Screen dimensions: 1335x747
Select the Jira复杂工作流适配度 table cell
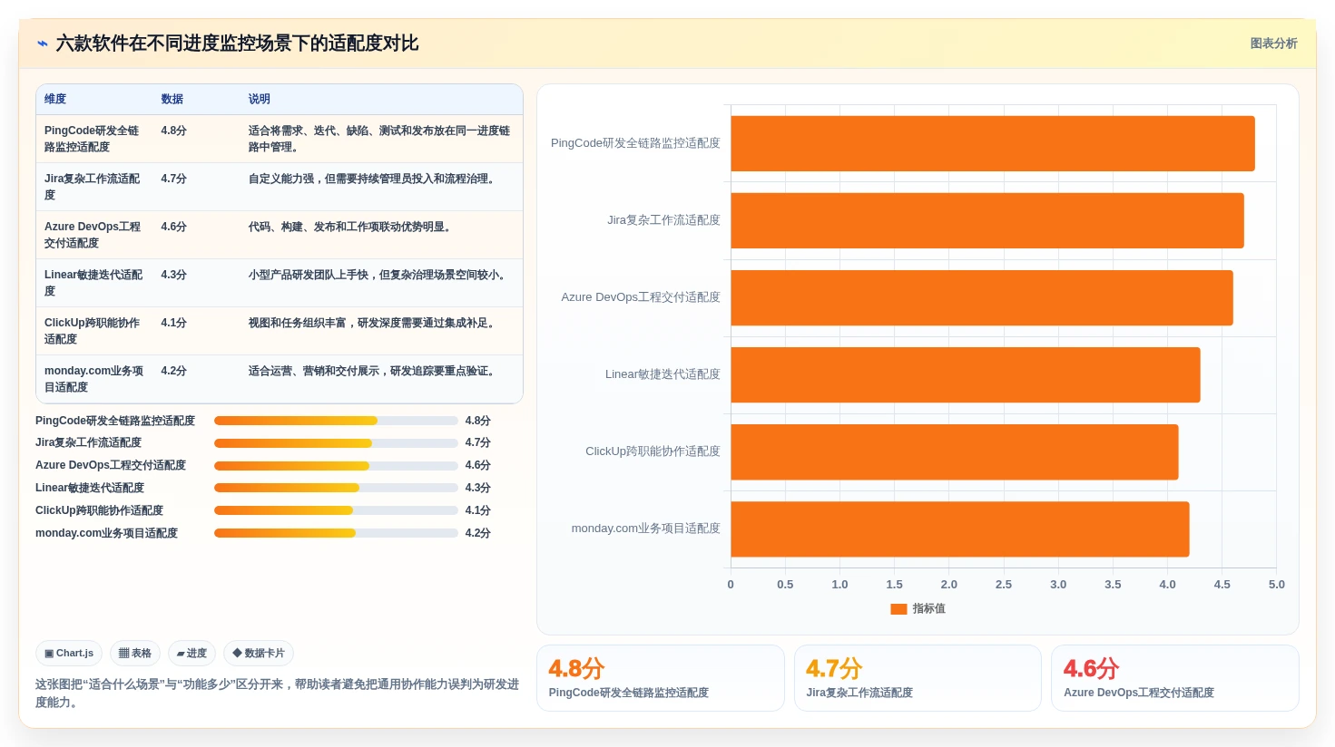pyautogui.click(x=93, y=187)
